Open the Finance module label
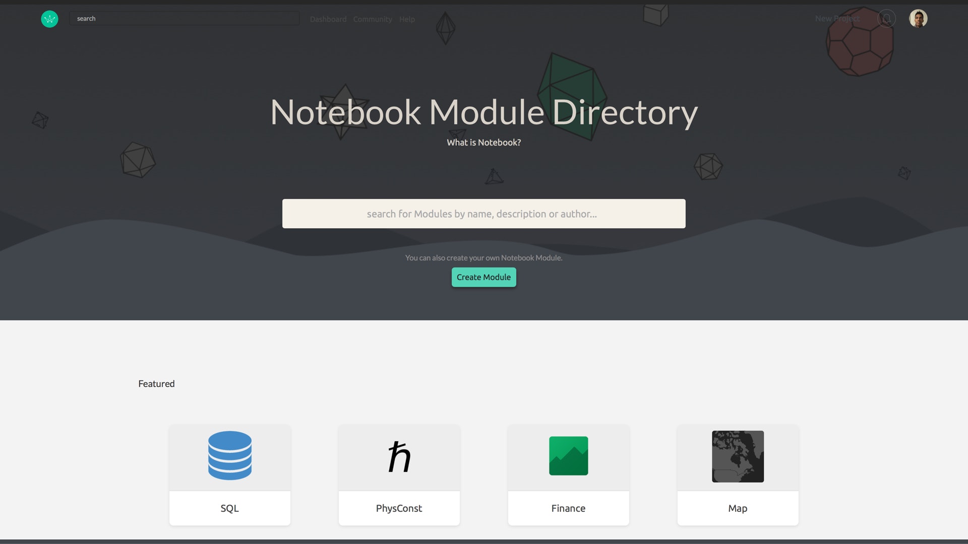 [568, 508]
